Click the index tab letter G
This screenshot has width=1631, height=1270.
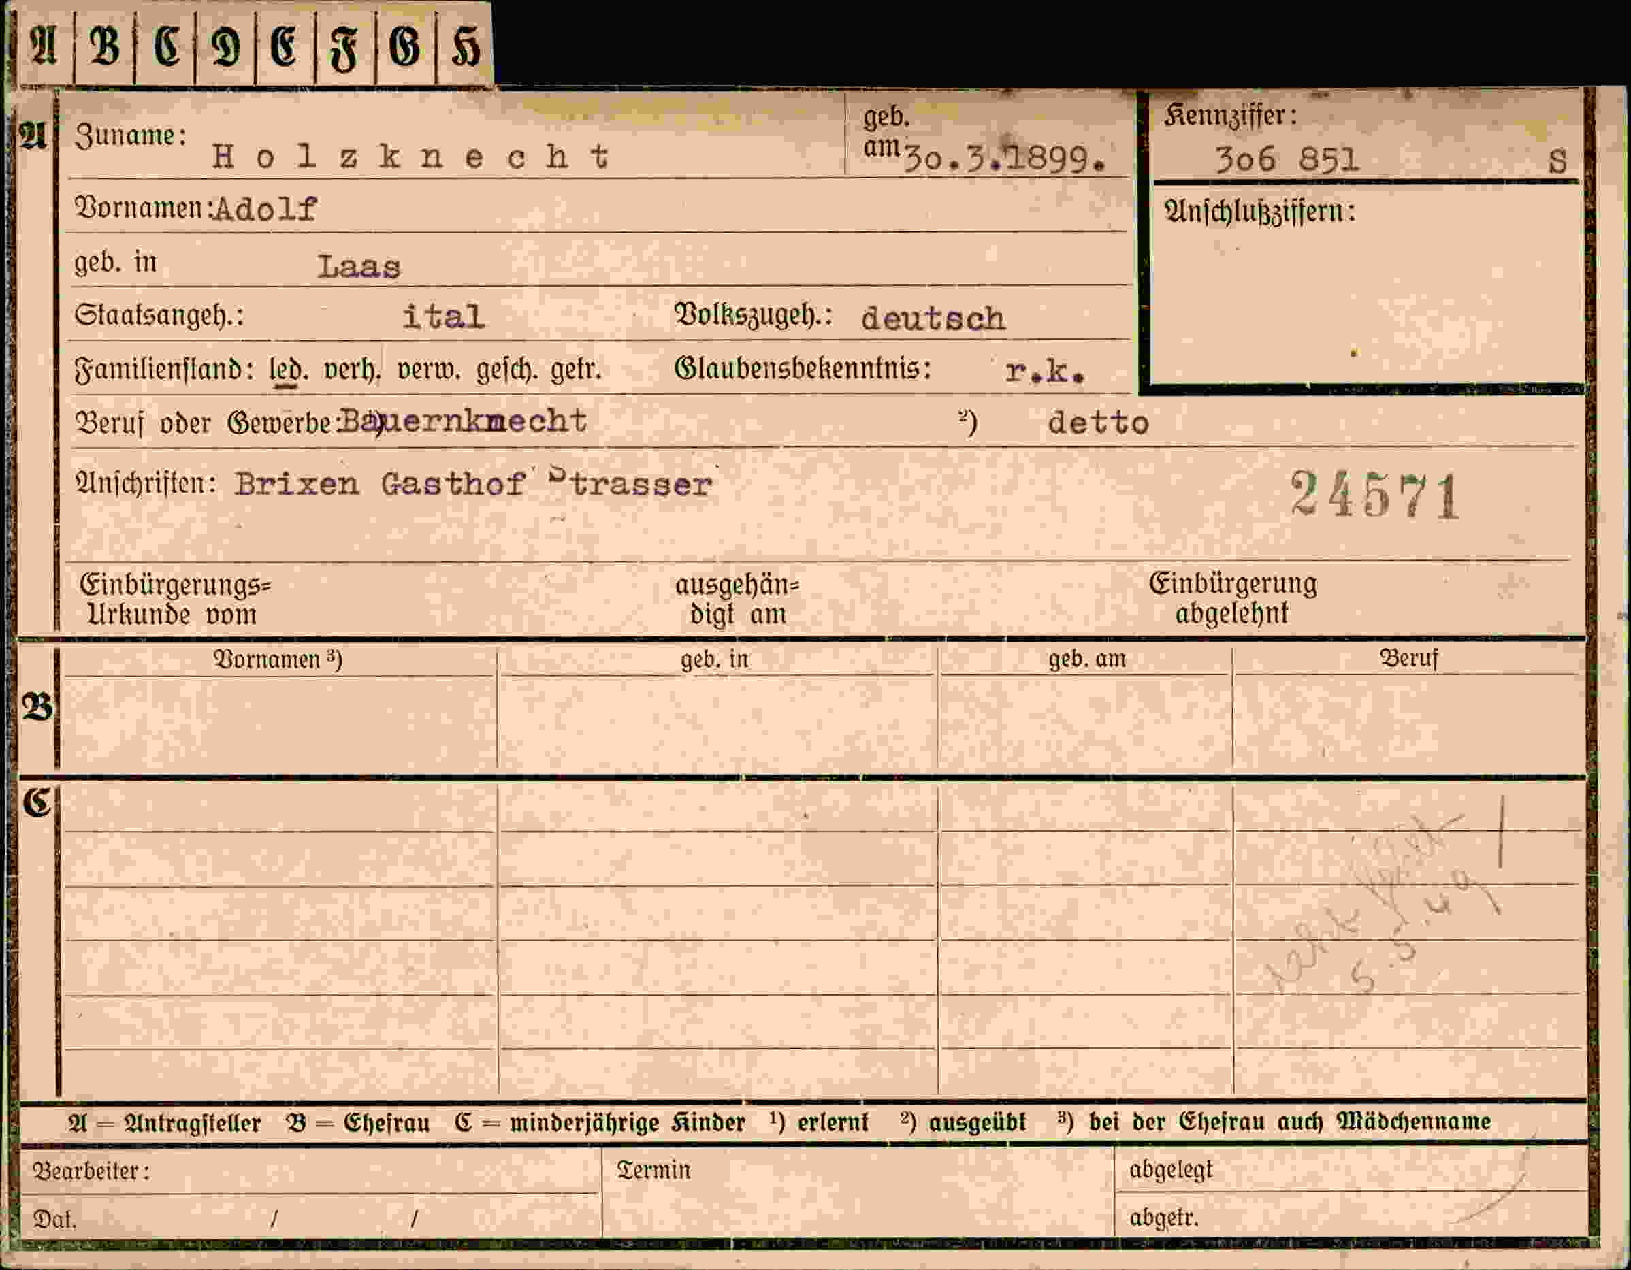pos(405,48)
